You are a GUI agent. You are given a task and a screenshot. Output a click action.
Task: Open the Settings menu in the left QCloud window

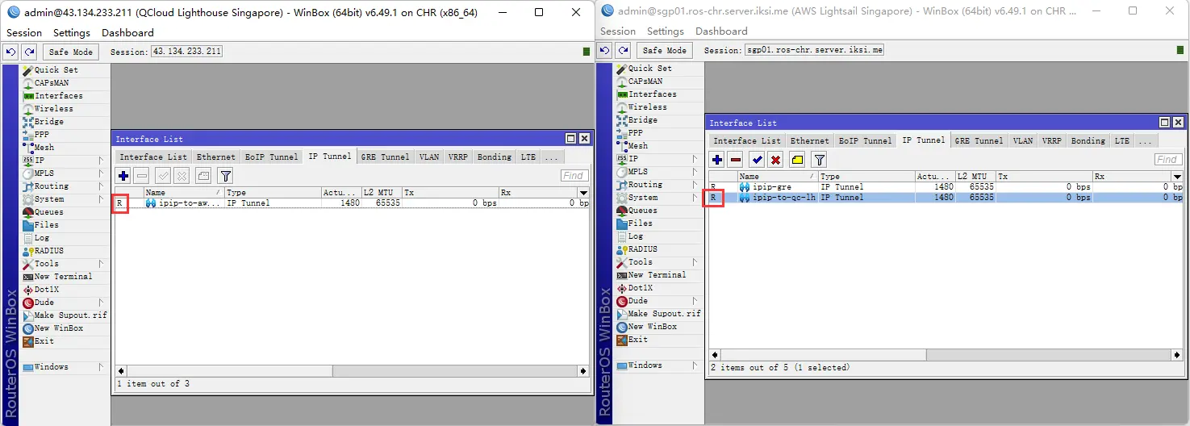click(72, 33)
